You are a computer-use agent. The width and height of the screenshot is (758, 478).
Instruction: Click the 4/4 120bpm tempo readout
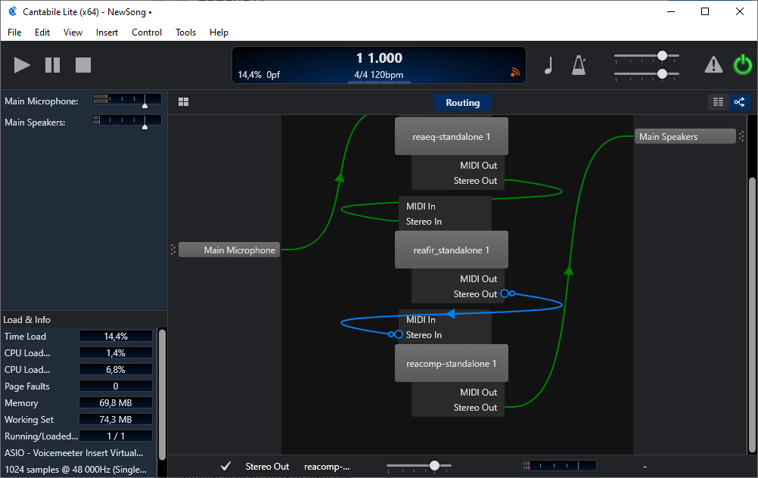[x=378, y=75]
